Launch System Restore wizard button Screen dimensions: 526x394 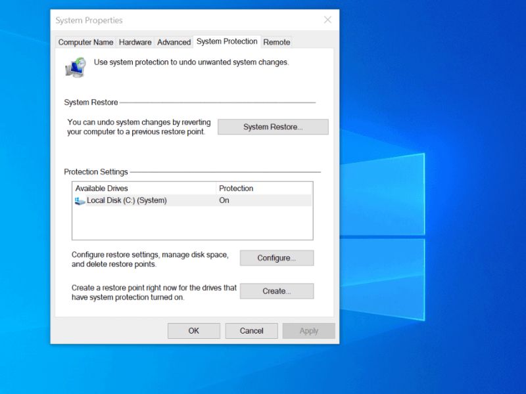(273, 127)
